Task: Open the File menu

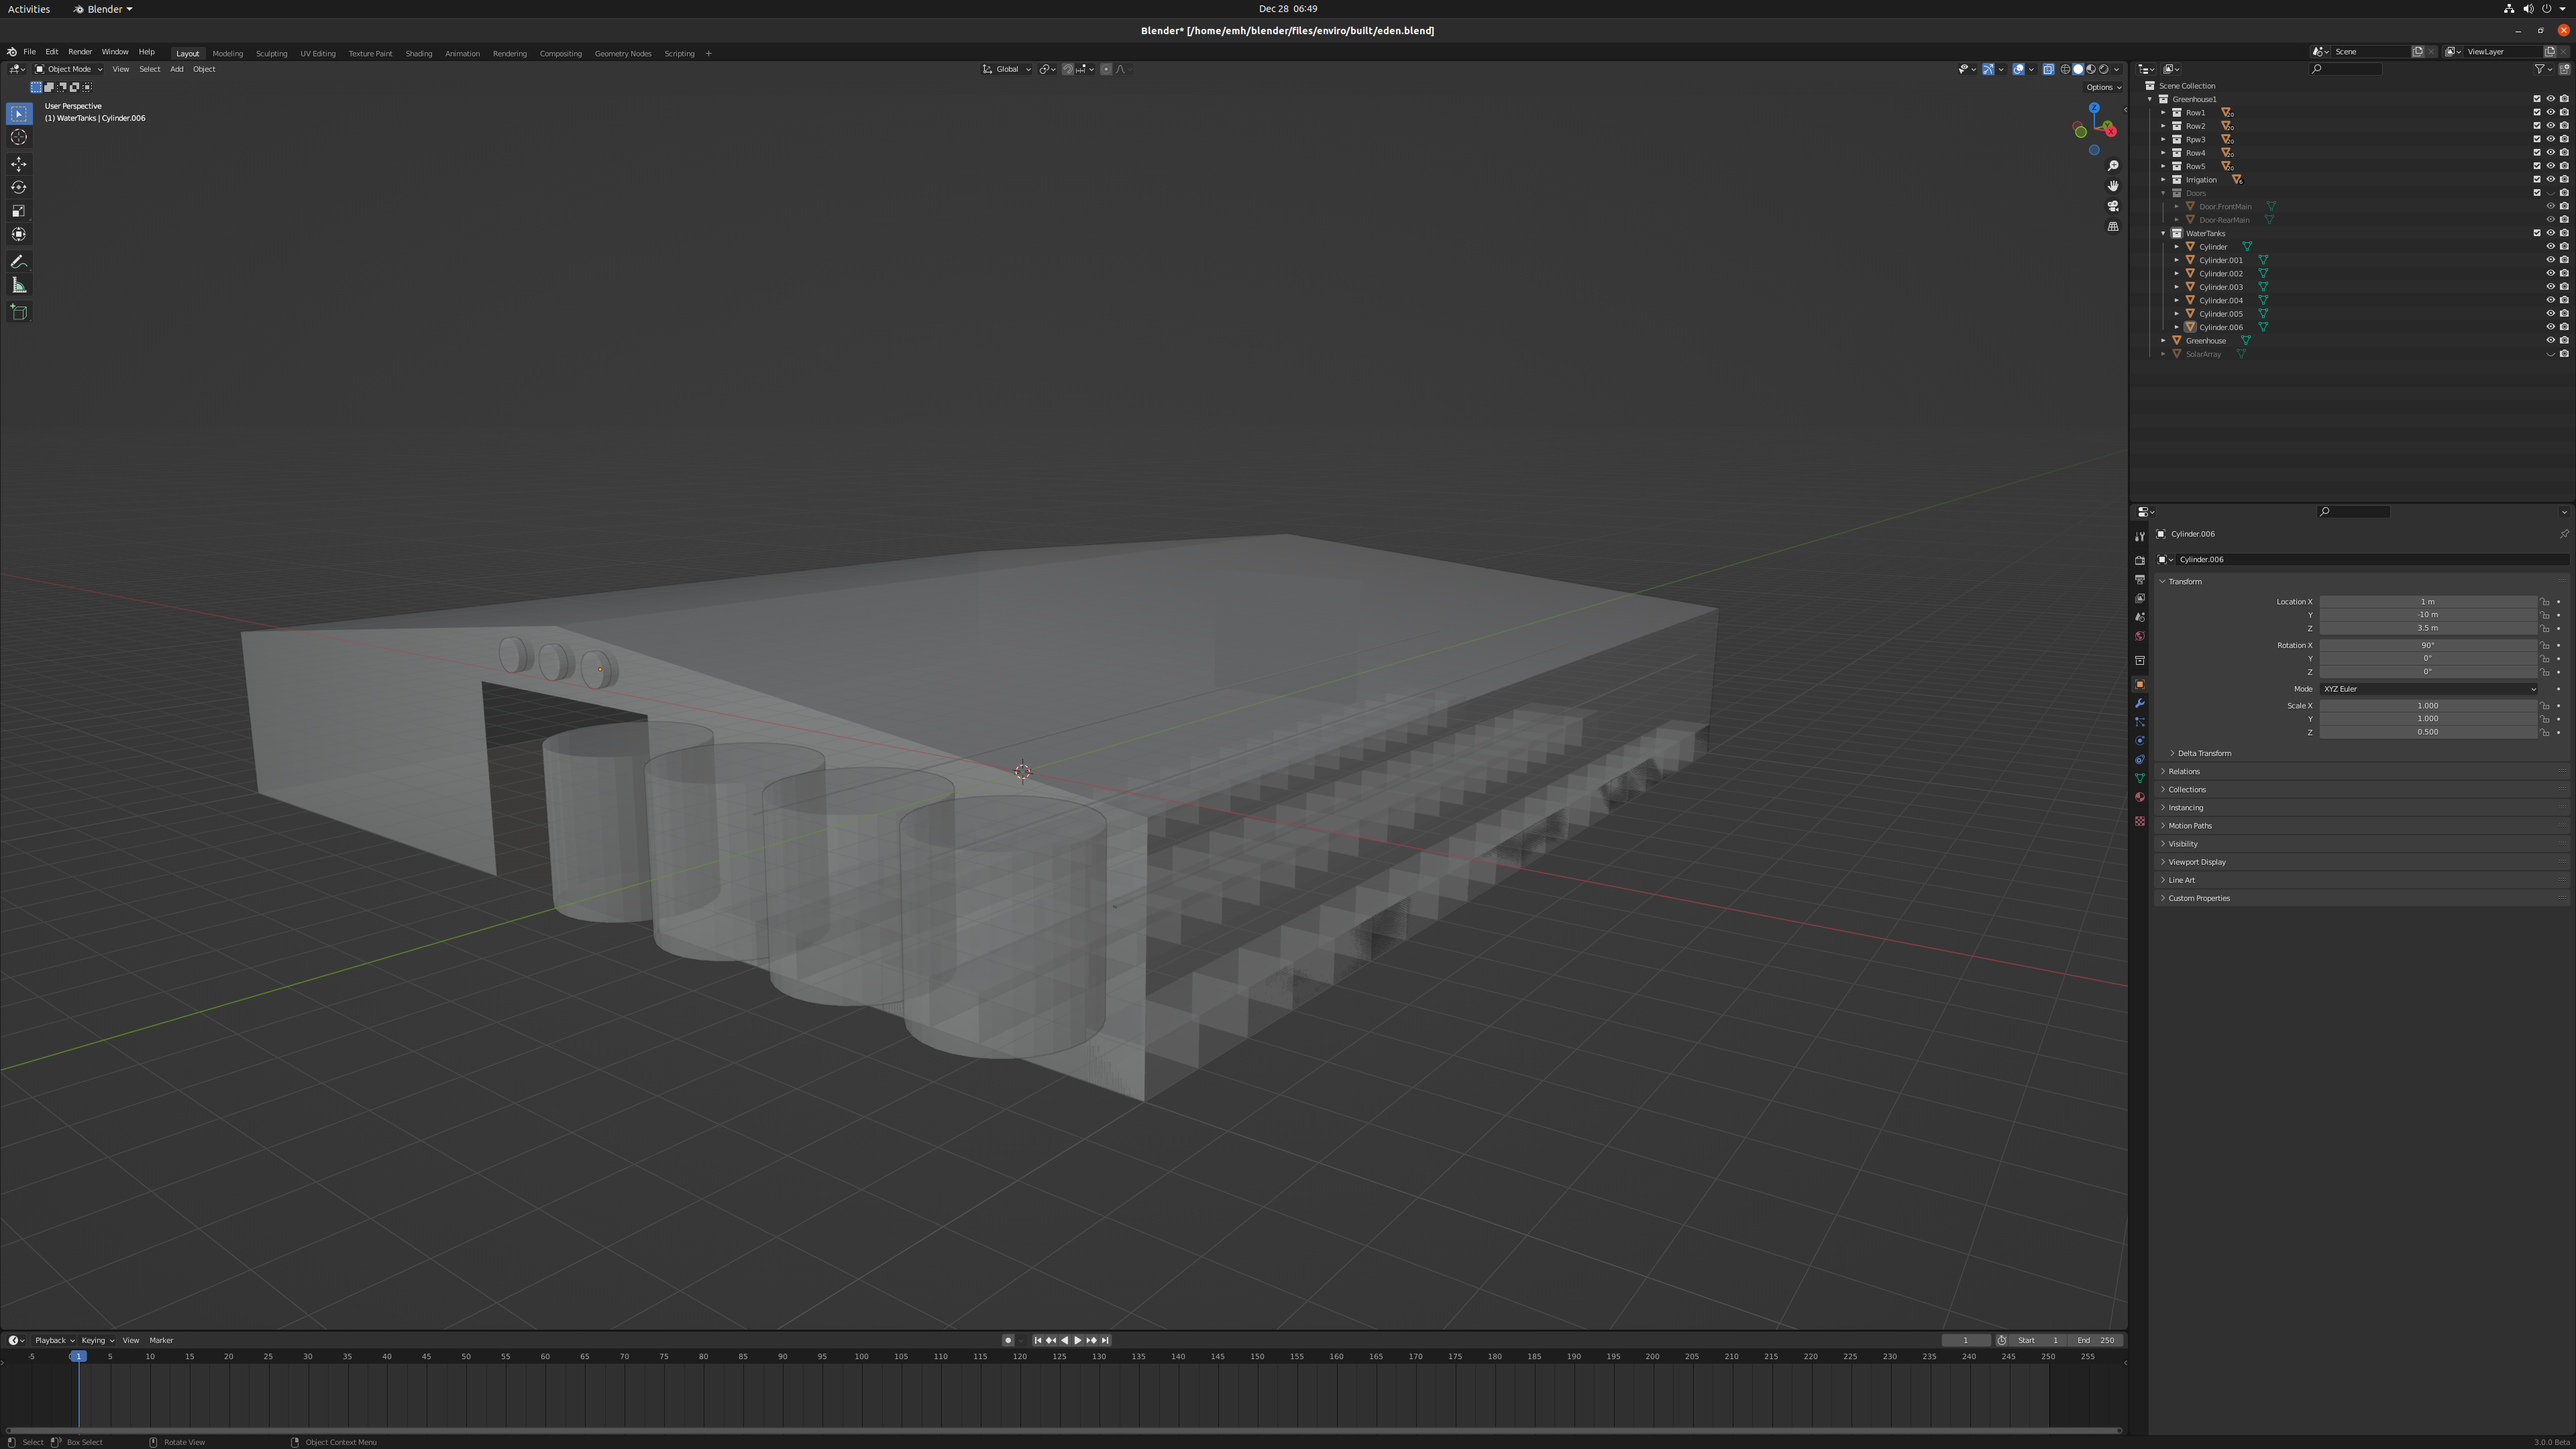Action: coord(30,52)
